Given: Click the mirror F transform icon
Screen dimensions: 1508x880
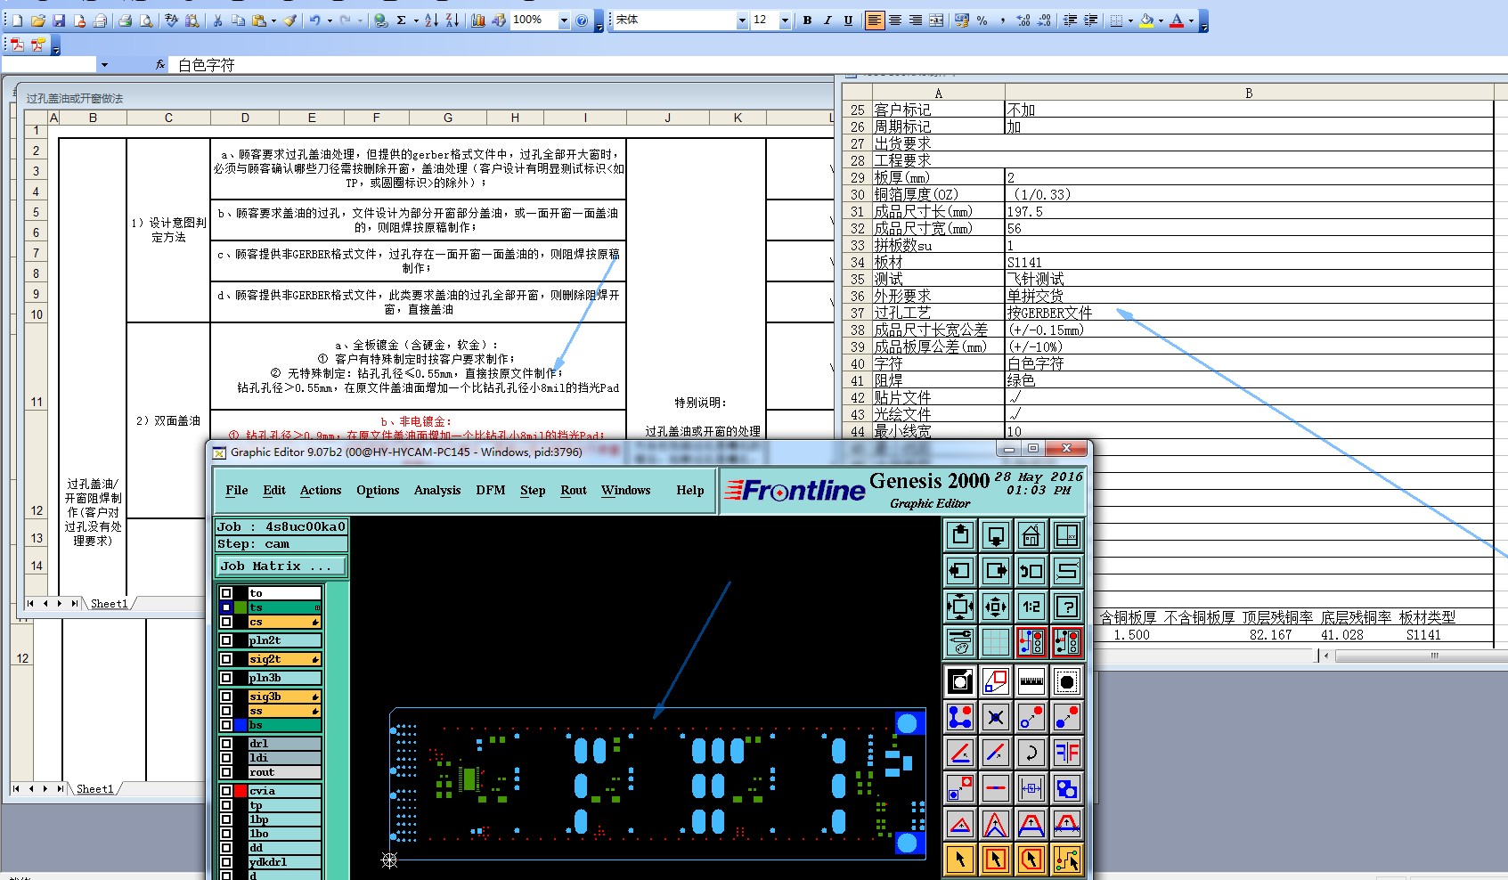Looking at the screenshot, I should tap(1067, 753).
